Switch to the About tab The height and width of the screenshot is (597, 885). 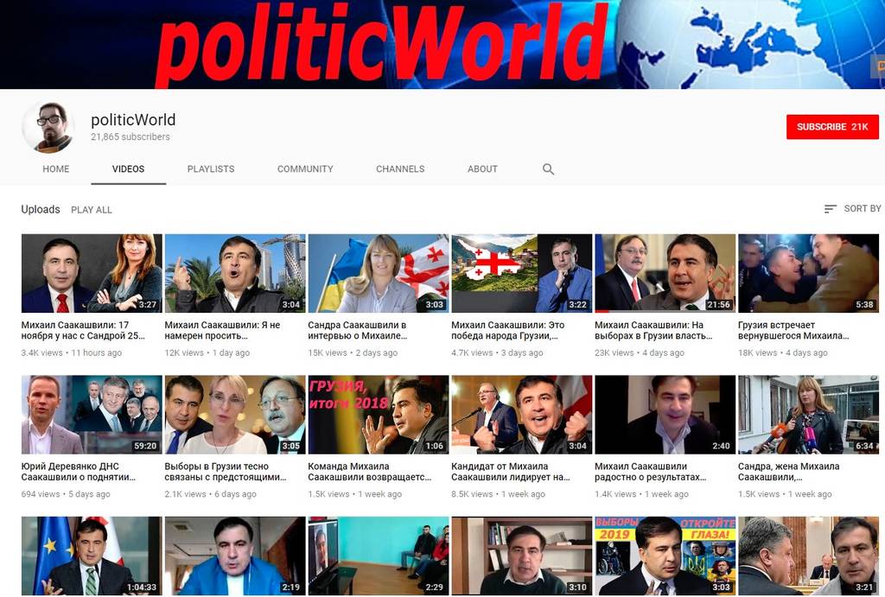[482, 168]
